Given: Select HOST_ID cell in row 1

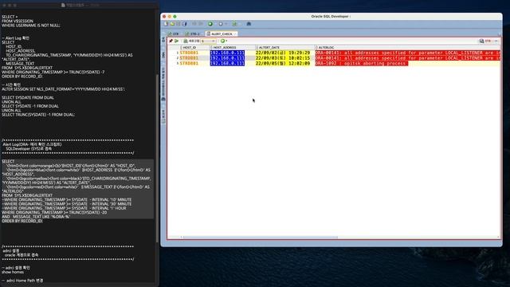Looking at the screenshot, I should pos(195,53).
